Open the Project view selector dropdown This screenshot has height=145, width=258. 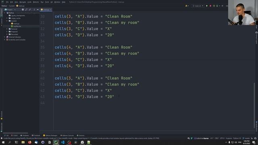pyautogui.click(x=10, y=10)
